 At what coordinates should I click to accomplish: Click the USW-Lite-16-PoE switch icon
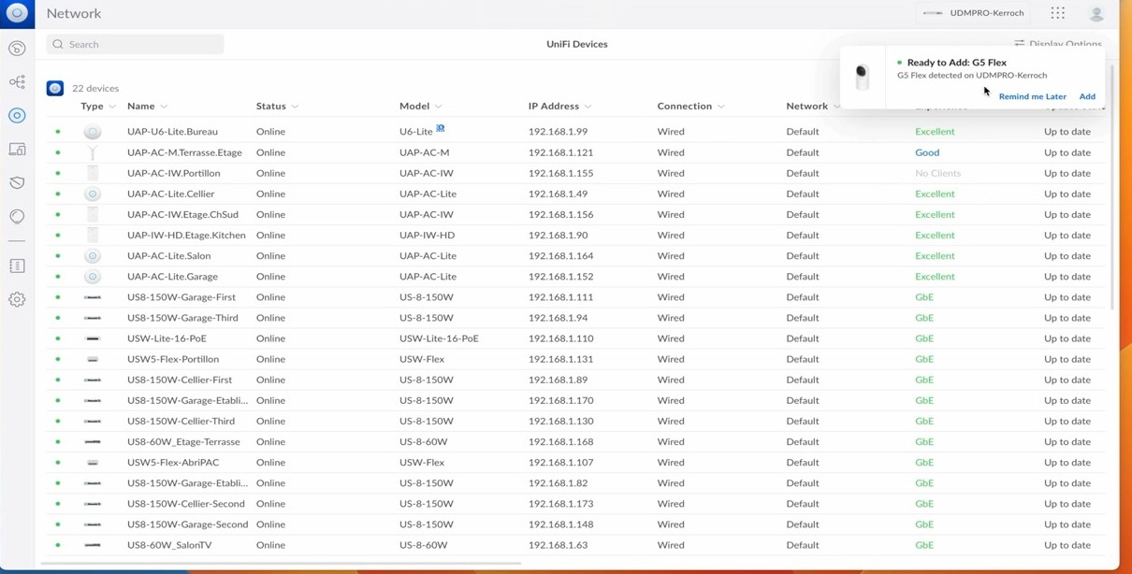[93, 338]
